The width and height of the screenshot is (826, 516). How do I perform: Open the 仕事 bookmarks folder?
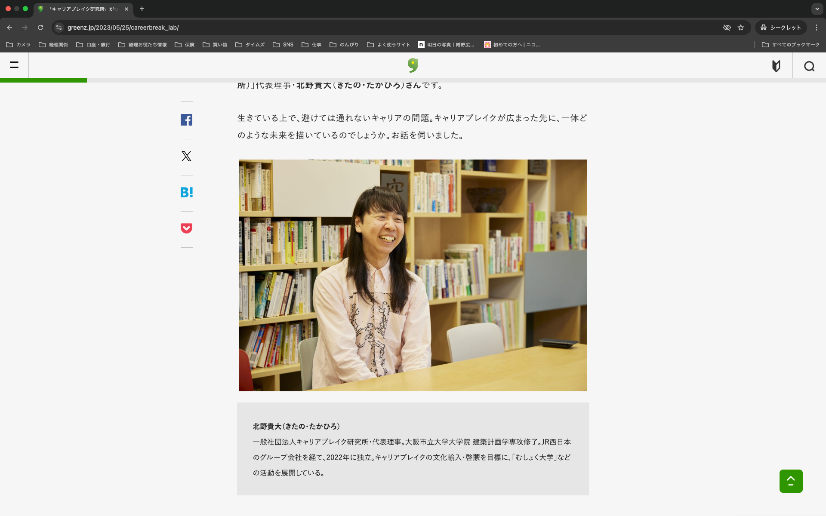(312, 45)
